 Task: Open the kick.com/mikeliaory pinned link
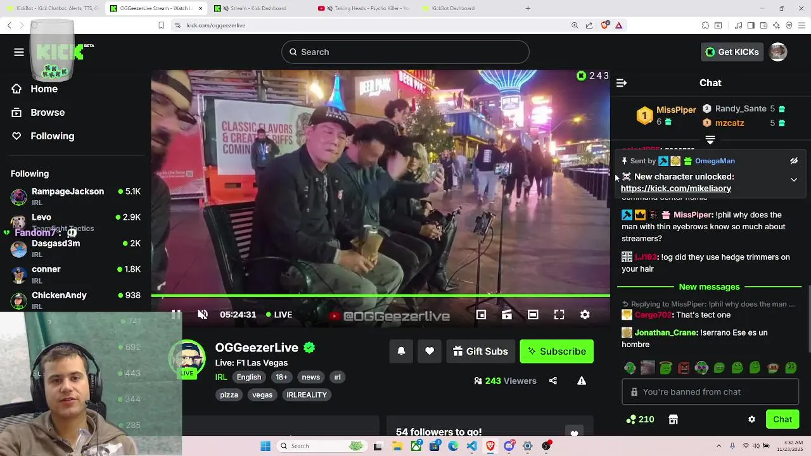(676, 188)
